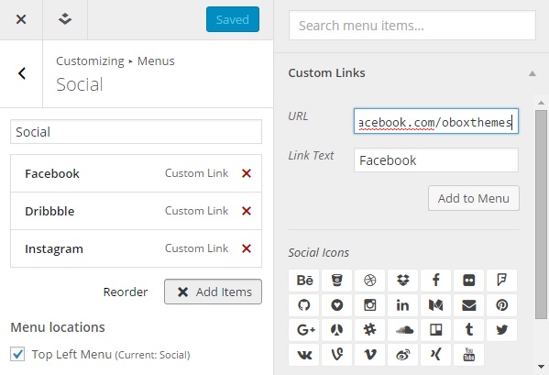Click the Social Icons label
549x375 pixels.
click(318, 252)
